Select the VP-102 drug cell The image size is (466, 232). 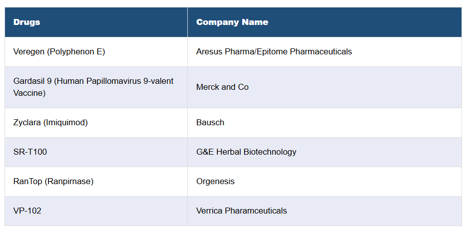(27, 211)
